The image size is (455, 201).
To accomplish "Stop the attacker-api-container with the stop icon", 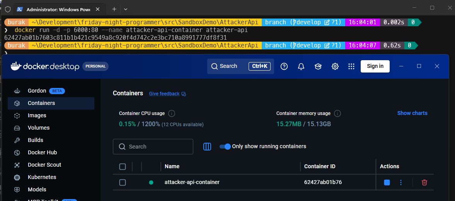I will coord(387,182).
